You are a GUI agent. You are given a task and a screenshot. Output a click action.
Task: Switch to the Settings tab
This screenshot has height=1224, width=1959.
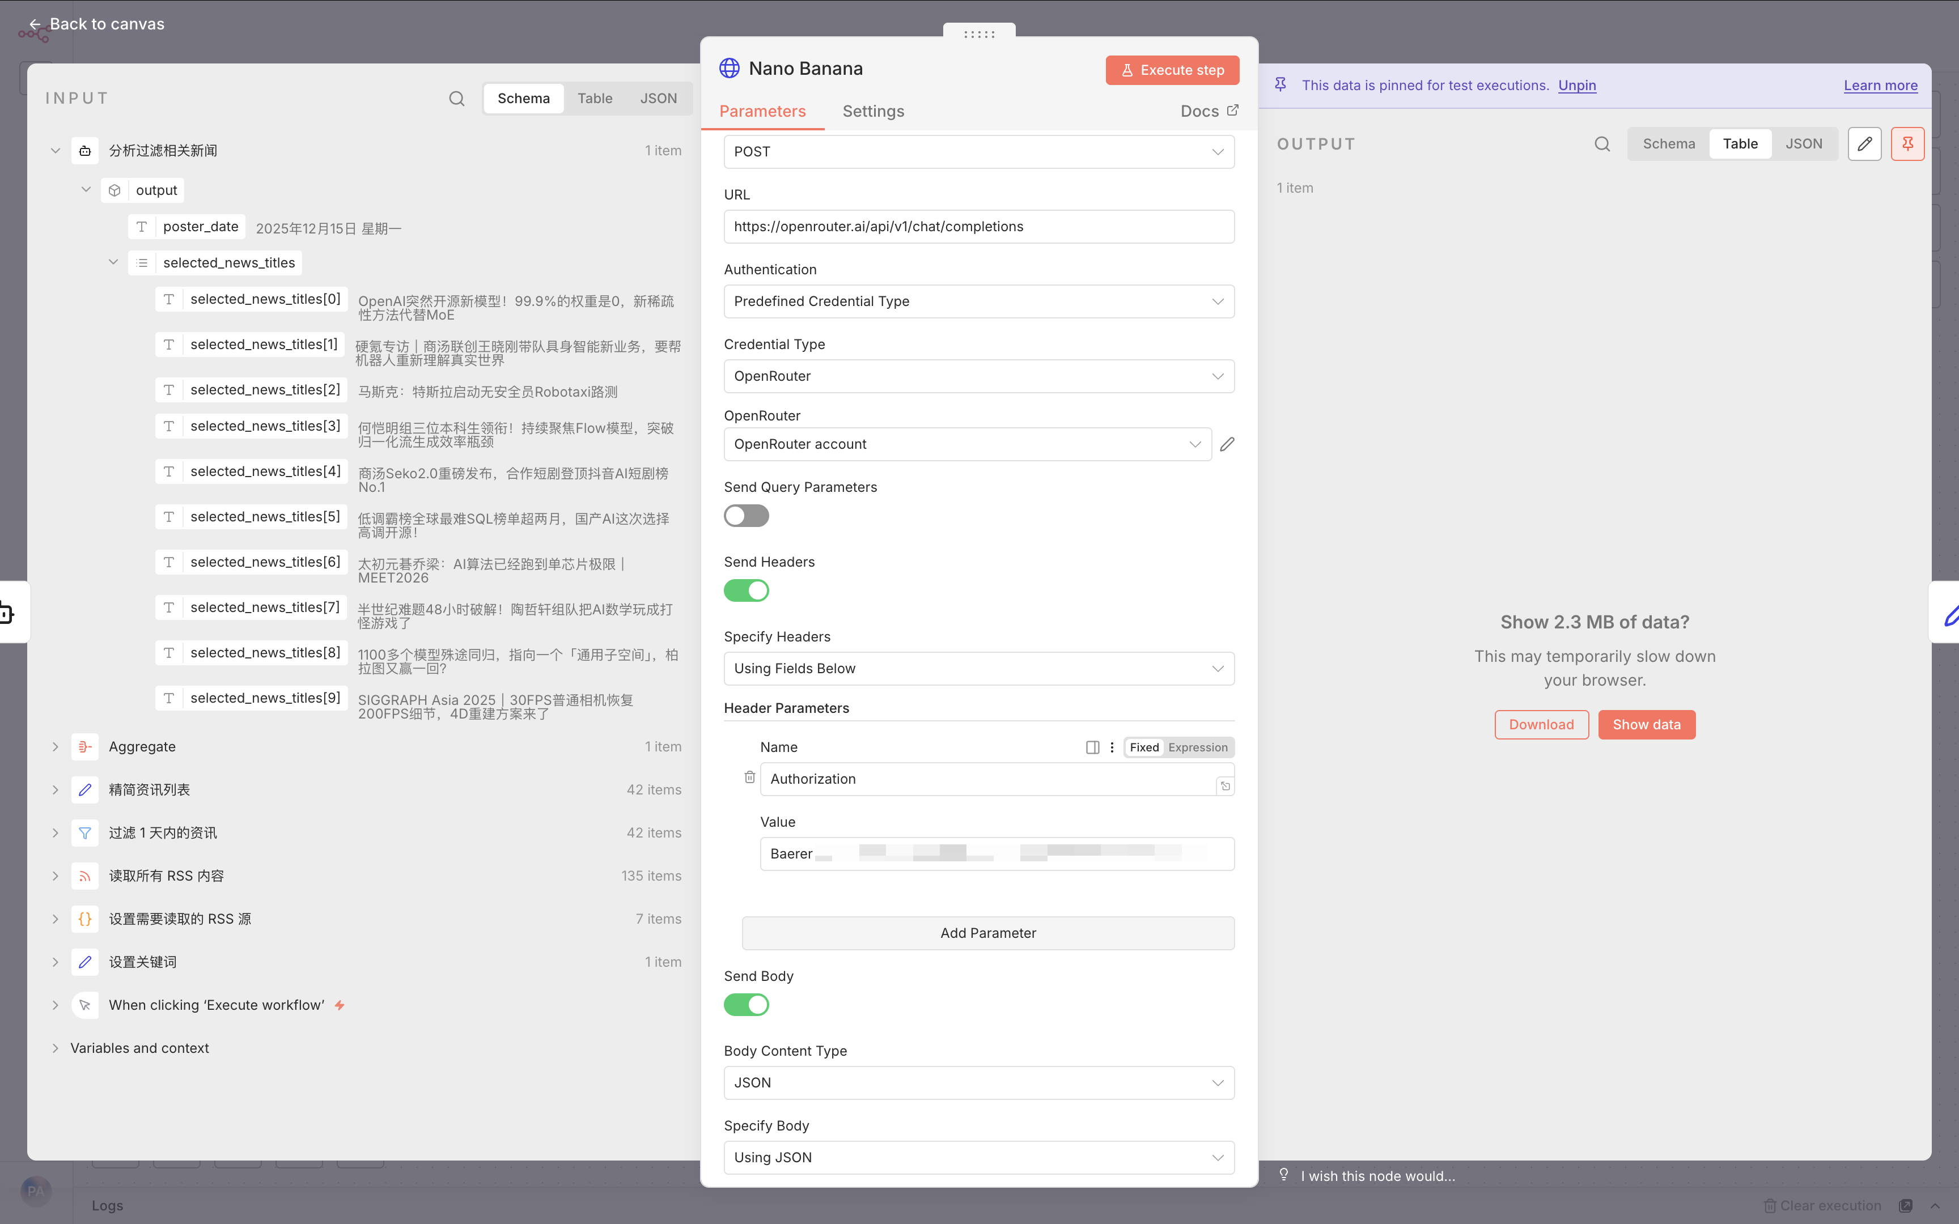[x=872, y=111]
